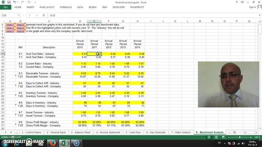Select Gross Profit Margin Industry 55.00% cell
Viewport: 262px width, 147px height.
[80, 122]
